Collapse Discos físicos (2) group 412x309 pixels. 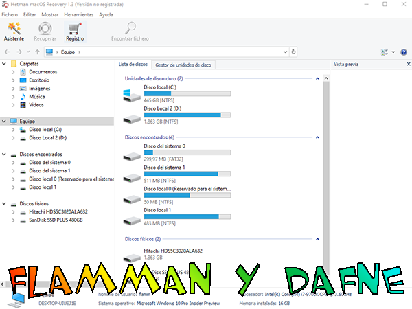317,239
